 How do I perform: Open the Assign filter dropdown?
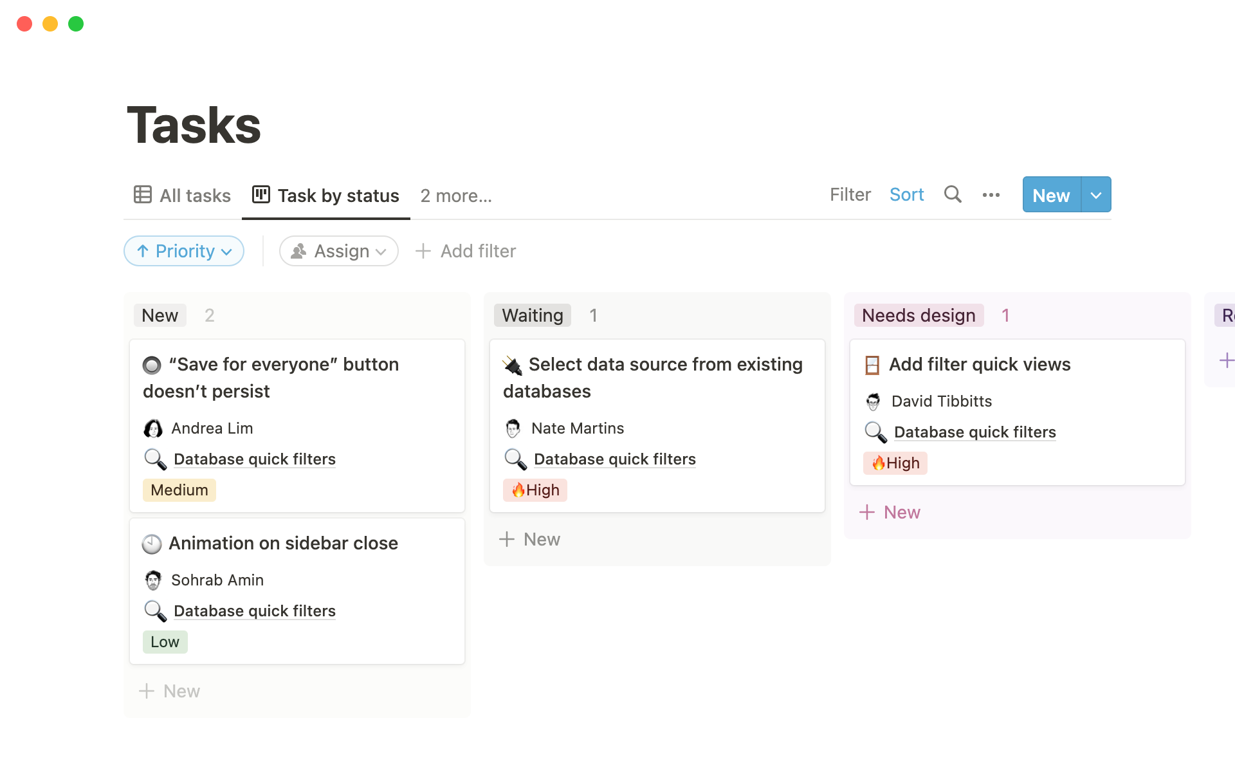point(339,251)
